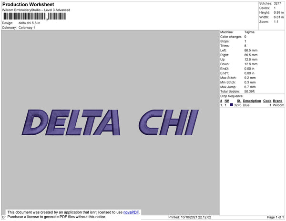The width and height of the screenshot is (286, 221).
Task: Select the Zoom value 1:1
Action: [276, 22]
